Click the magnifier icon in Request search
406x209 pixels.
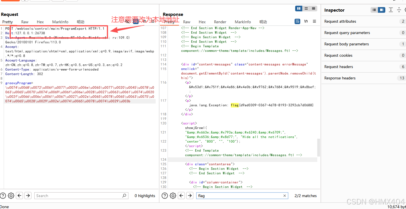point(124,196)
